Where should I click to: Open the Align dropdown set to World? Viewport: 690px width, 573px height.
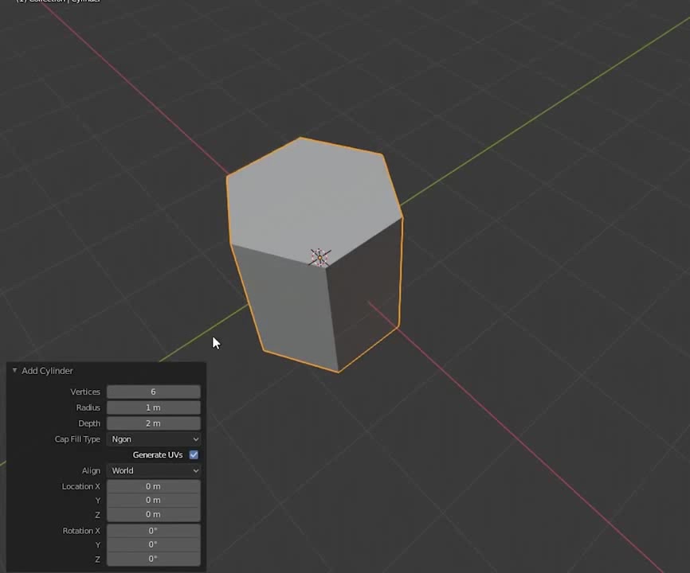[x=153, y=470]
